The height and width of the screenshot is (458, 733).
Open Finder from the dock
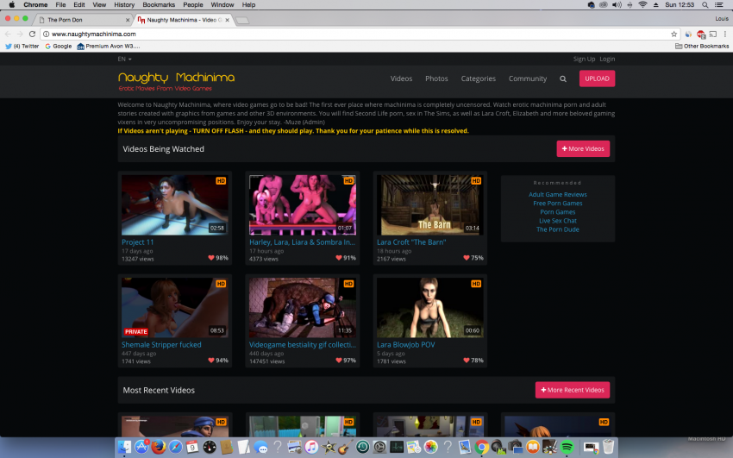coord(124,447)
